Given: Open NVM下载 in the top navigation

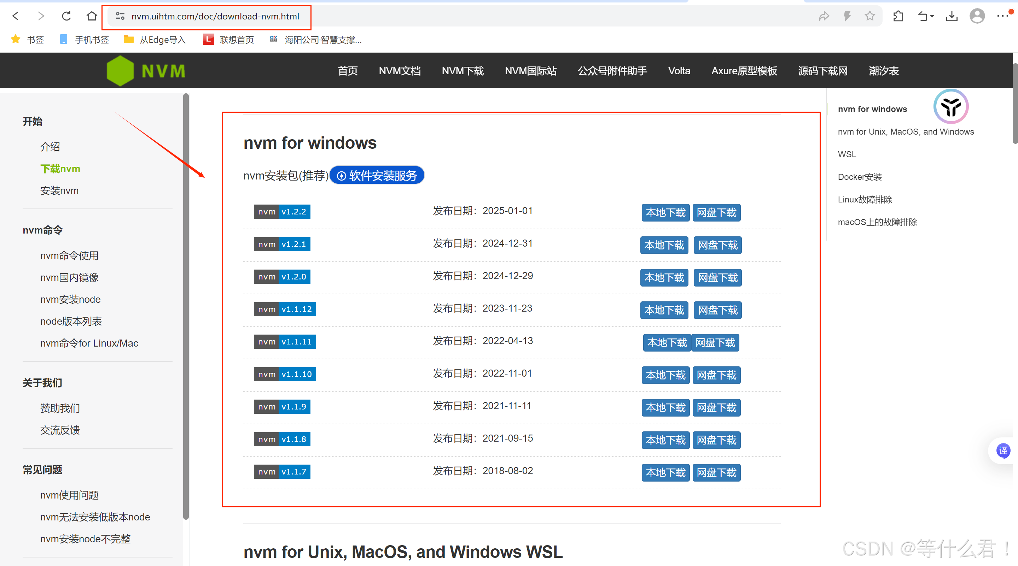Looking at the screenshot, I should [463, 71].
